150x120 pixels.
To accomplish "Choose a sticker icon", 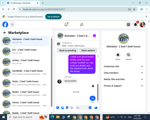I will coord(67,108).
